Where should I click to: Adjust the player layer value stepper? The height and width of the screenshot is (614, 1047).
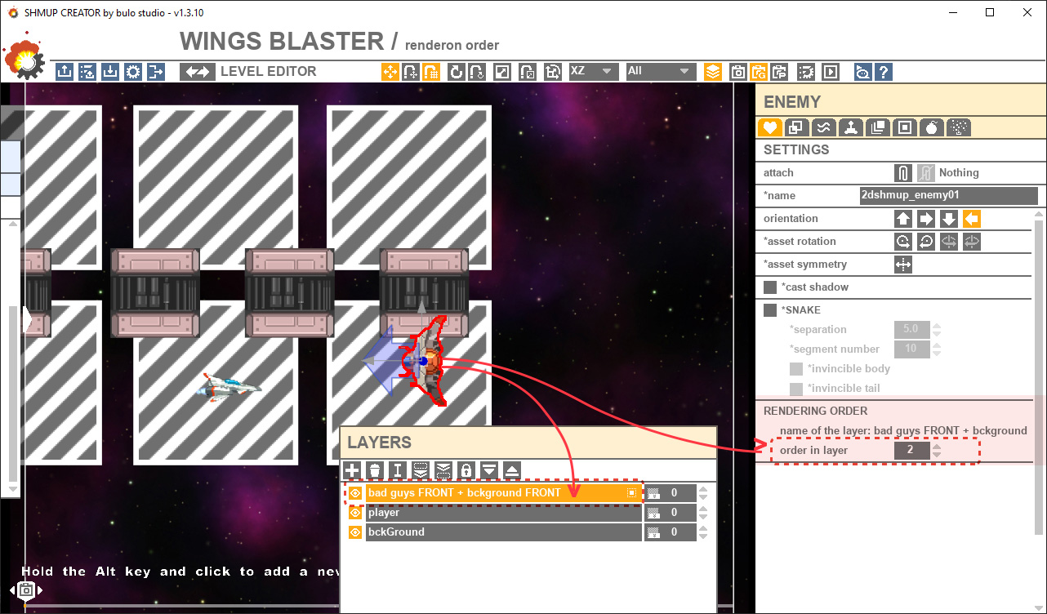pos(703,513)
